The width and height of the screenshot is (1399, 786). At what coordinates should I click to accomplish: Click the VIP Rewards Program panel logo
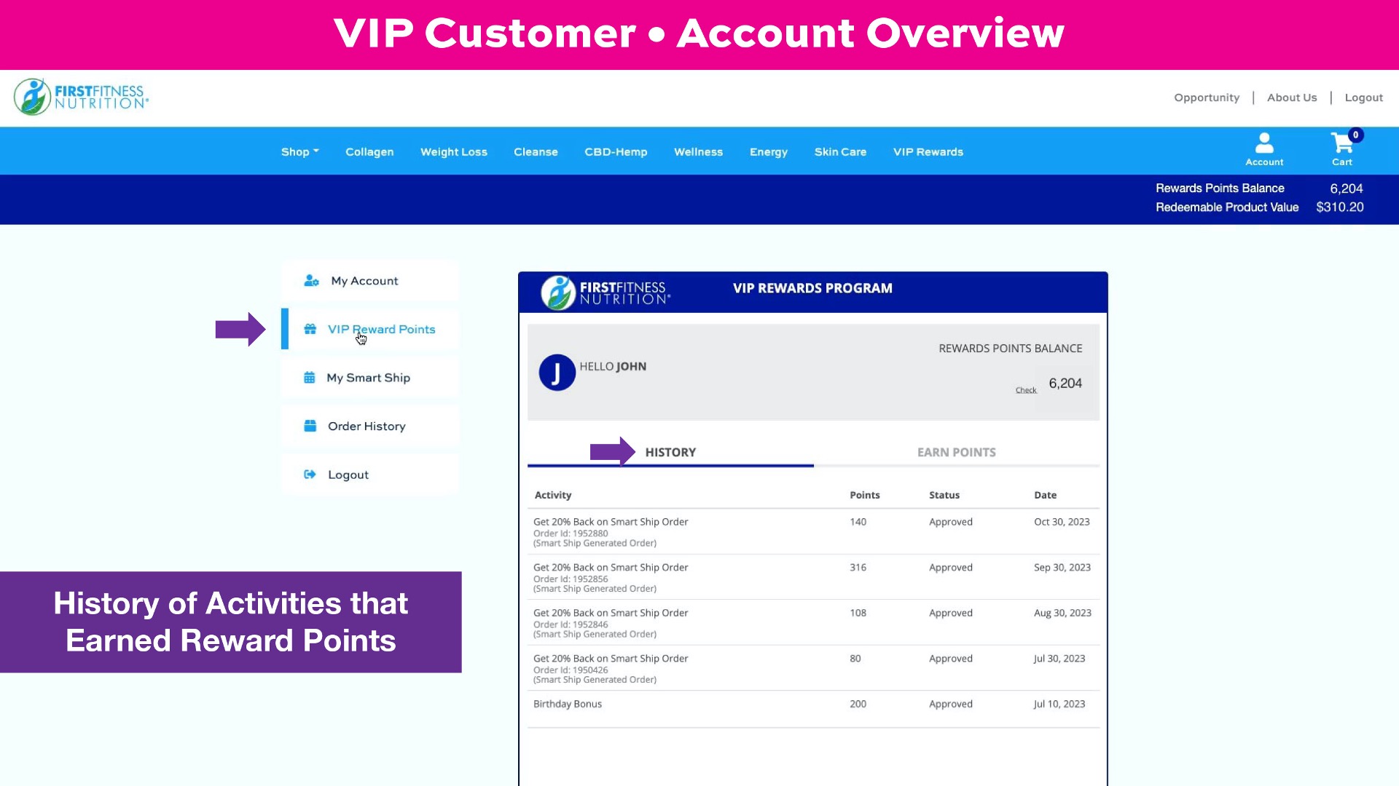(605, 293)
